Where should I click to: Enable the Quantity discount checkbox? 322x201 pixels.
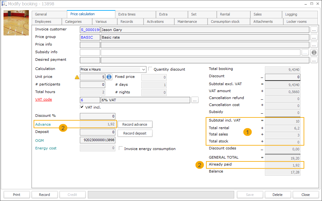click(x=151, y=69)
